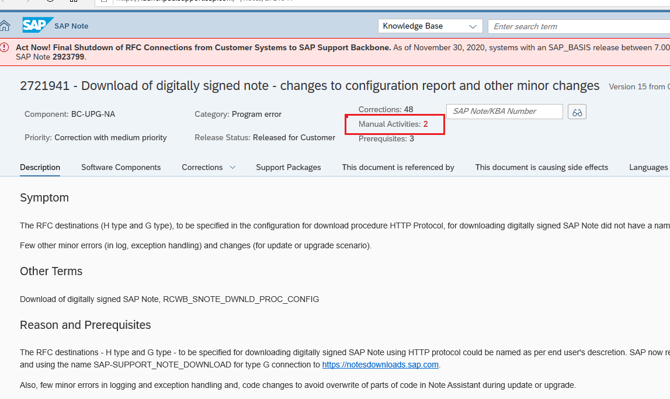Click the Act Now! Final Shutdown banner text
Screen dimensions: 670x399
click(203, 47)
